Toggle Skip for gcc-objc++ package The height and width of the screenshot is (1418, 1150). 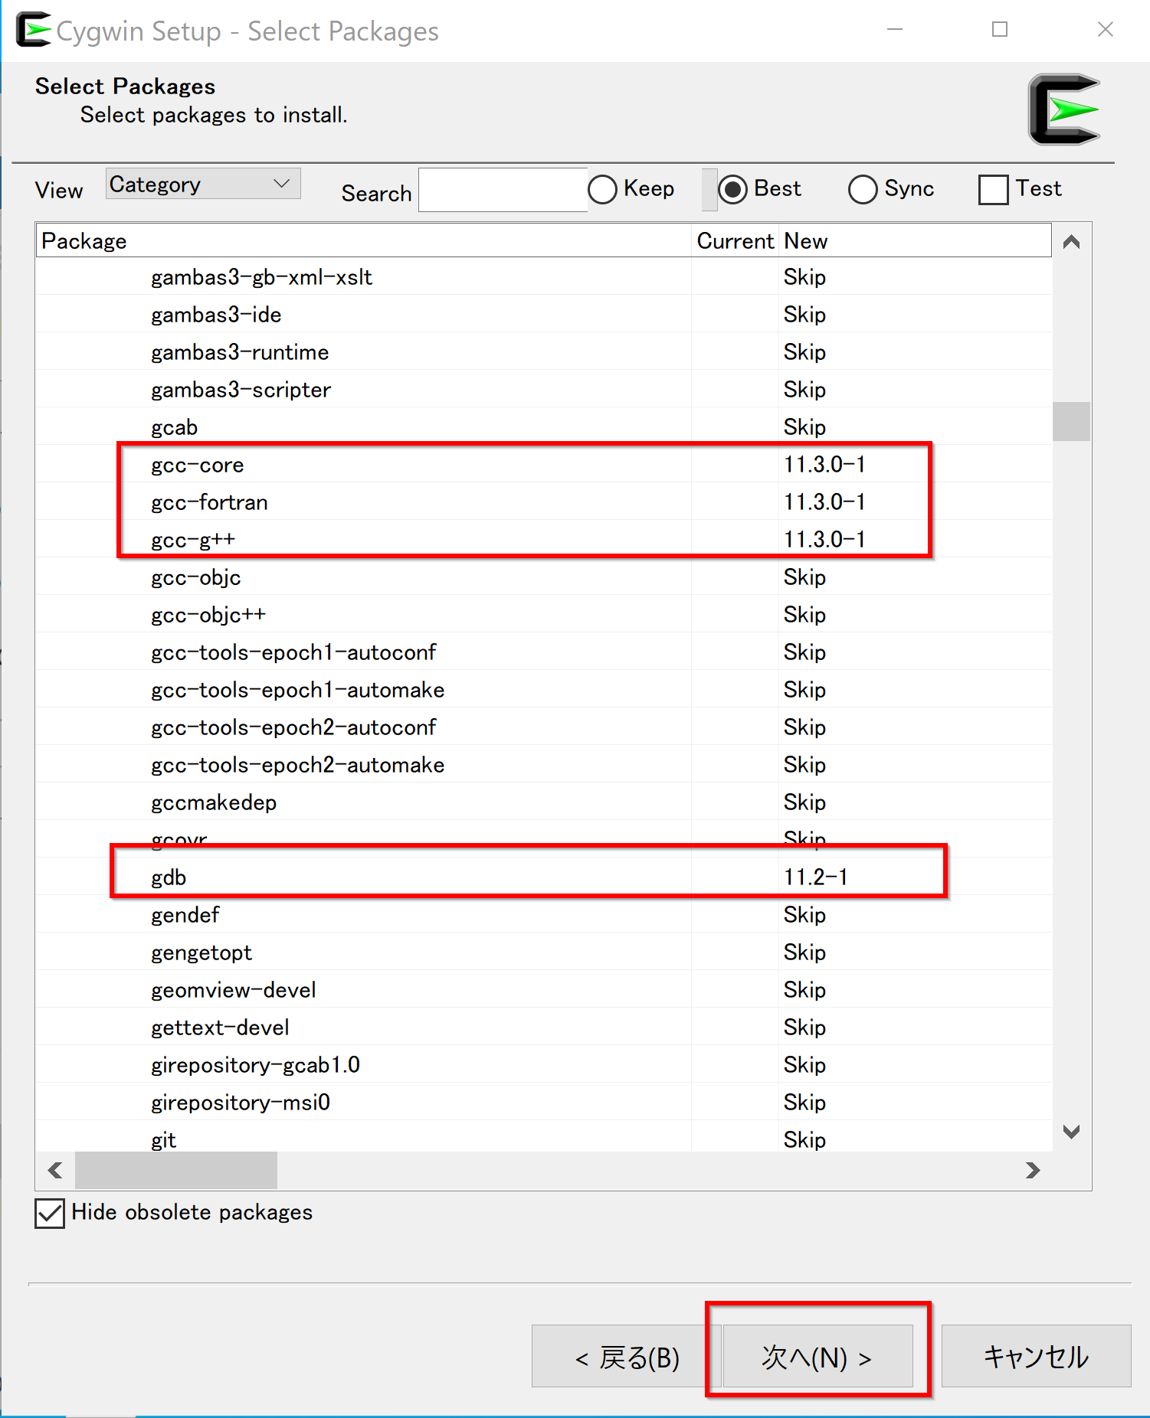click(x=804, y=615)
